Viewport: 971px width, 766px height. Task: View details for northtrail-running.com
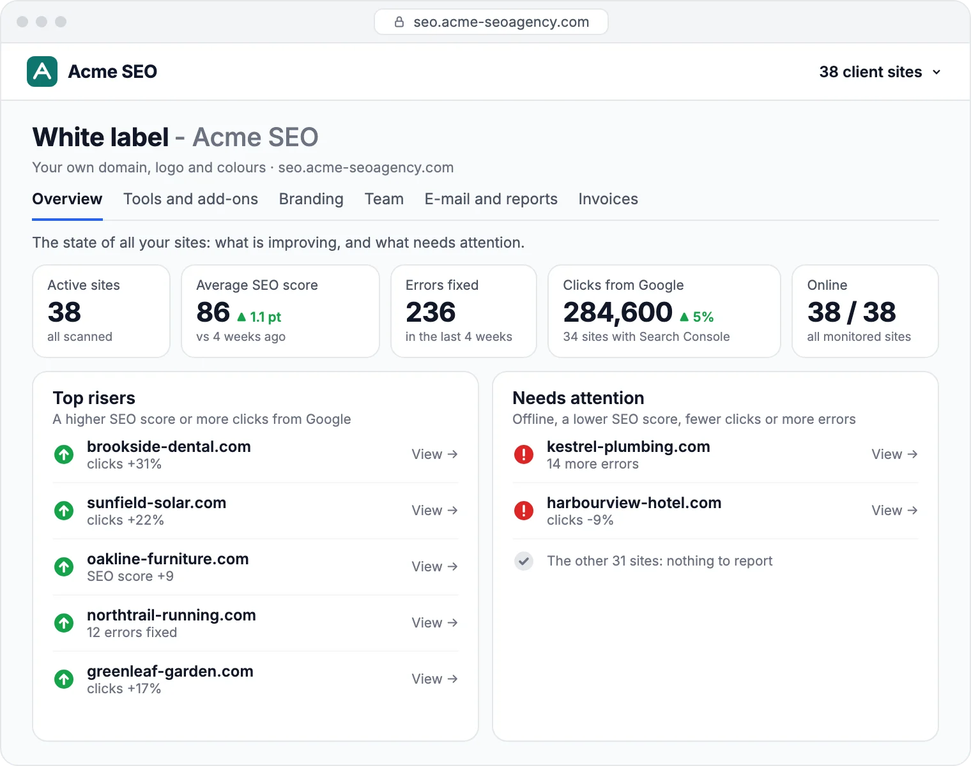pyautogui.click(x=434, y=623)
